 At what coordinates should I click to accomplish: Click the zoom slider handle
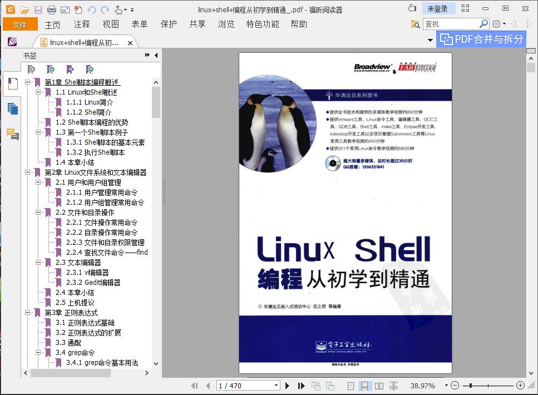(x=471, y=386)
